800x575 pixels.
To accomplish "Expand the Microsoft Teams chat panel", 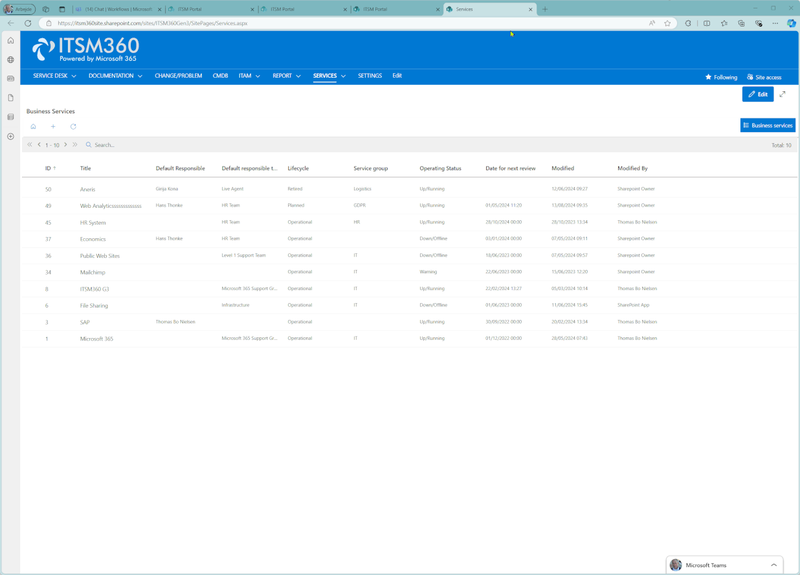I will (773, 565).
